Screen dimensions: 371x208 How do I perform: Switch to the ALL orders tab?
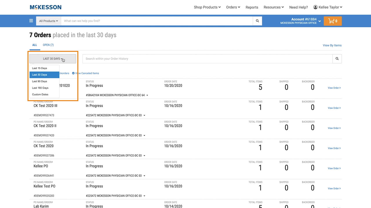click(34, 45)
